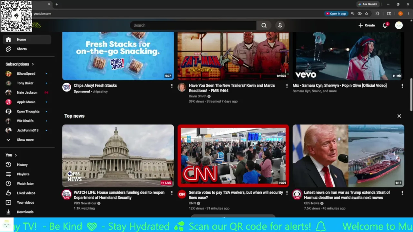
Task: Open IShowSpeed subscription channel
Action: coord(27,74)
